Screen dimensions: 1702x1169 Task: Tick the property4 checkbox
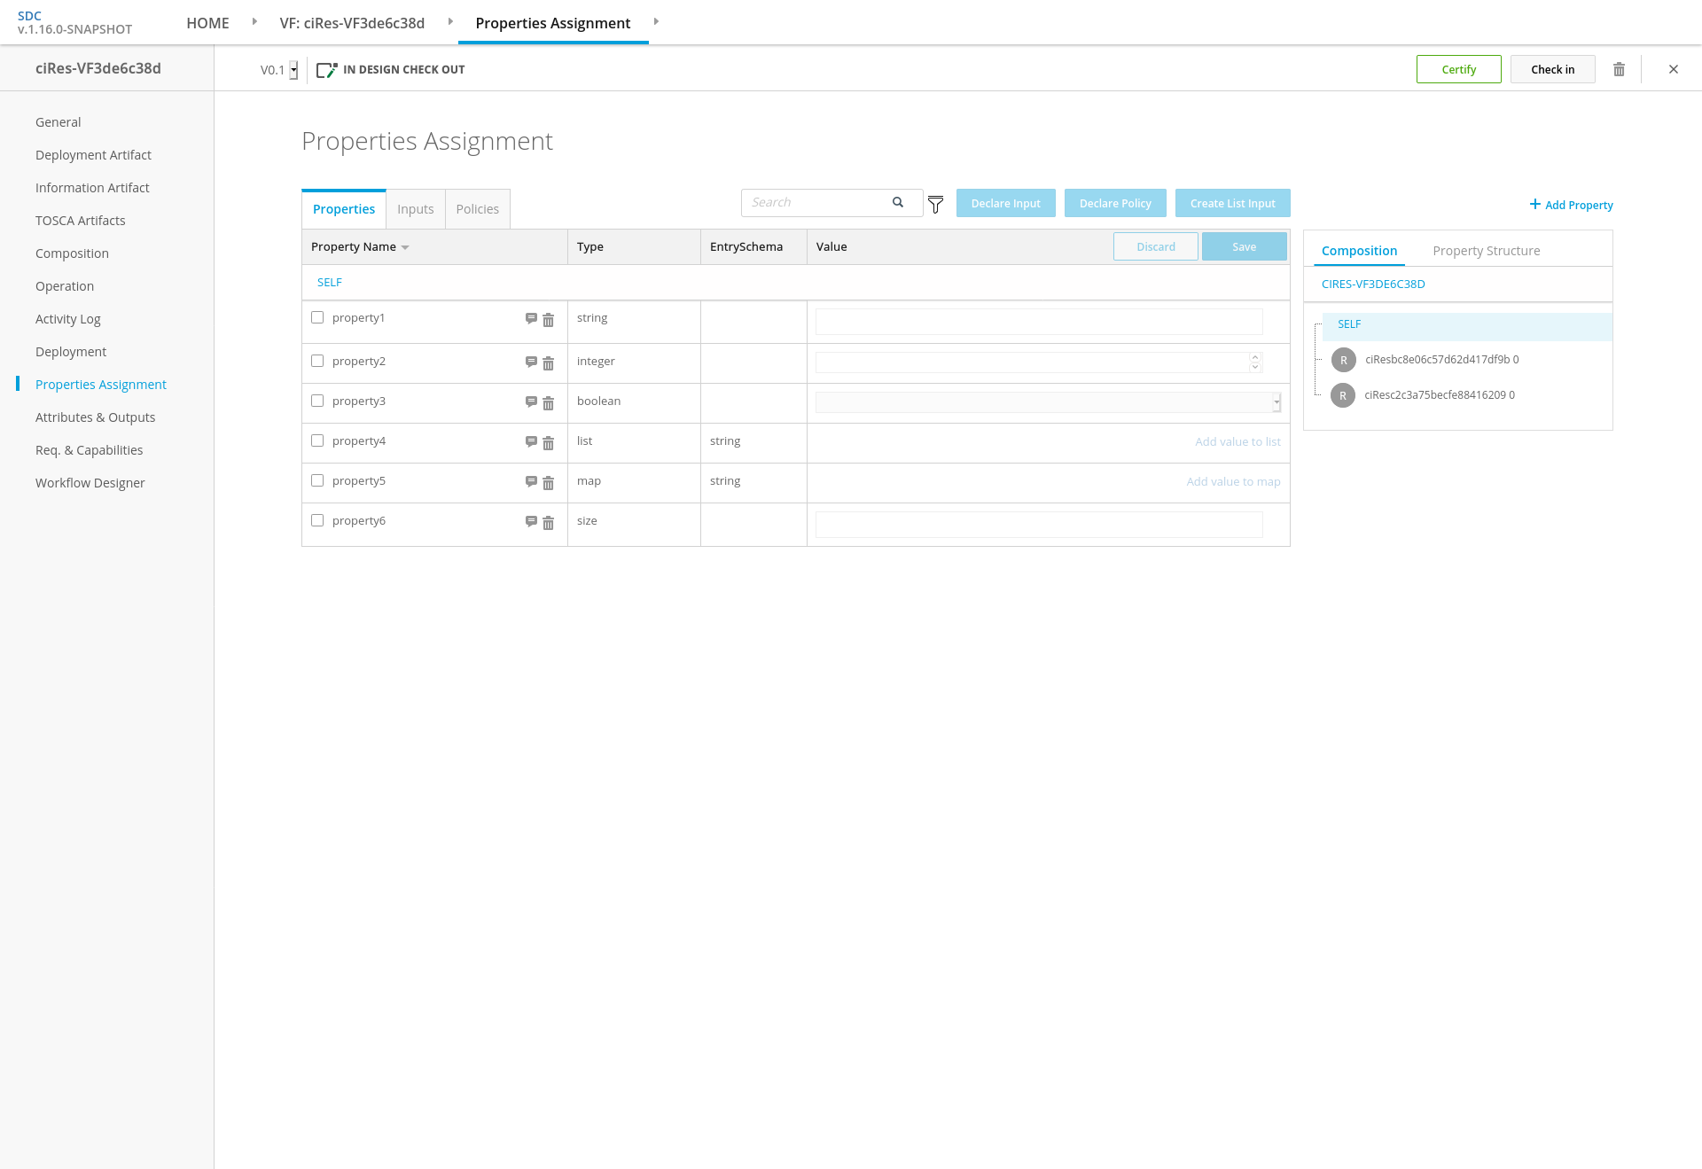tap(317, 440)
